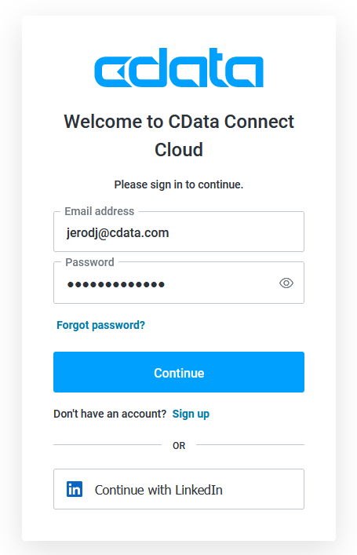Click the CData logo
Viewport: 357px width, 555px height.
179,68
